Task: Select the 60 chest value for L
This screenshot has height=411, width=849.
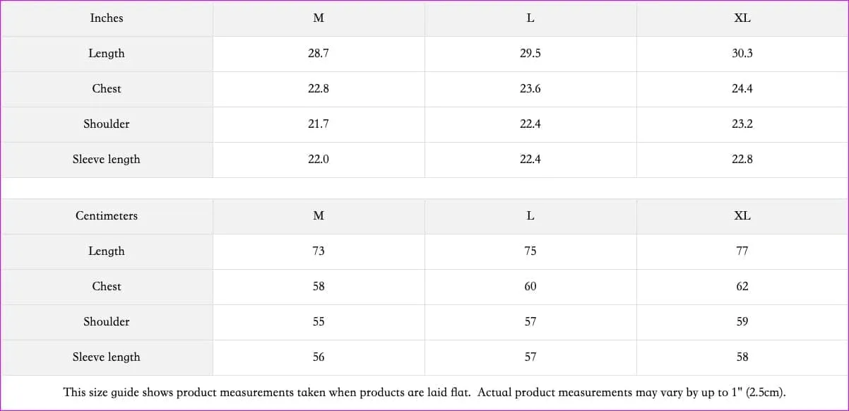Action: click(x=530, y=287)
